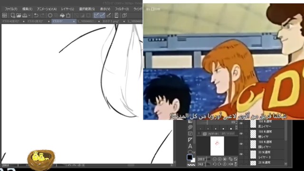The height and width of the screenshot is (171, 304).
Task: Open the レイヤー(L) menu
Action: tap(67, 9)
